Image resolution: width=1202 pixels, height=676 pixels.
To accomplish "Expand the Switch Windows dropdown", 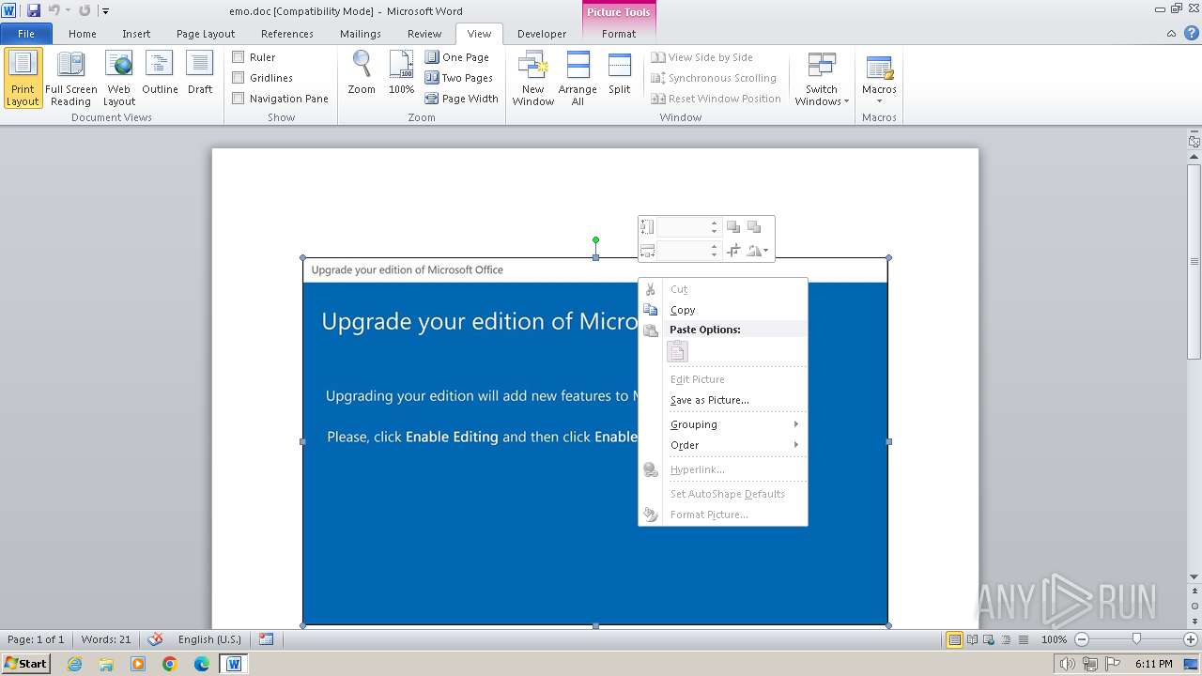I will [822, 78].
